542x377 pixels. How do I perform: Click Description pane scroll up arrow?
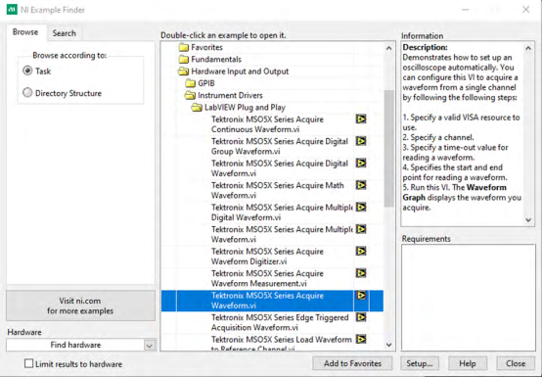[x=528, y=48]
